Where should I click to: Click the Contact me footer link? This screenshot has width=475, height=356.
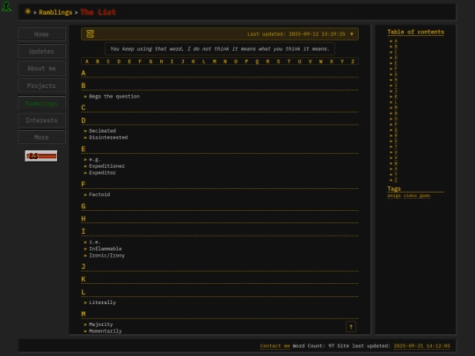point(274,346)
